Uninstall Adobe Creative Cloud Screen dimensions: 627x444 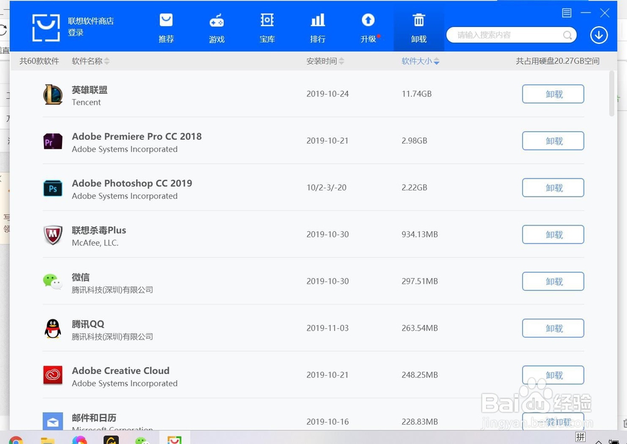[x=553, y=375]
